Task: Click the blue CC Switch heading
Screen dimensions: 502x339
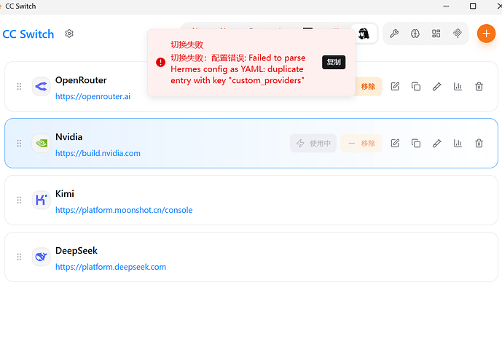Action: (x=28, y=34)
